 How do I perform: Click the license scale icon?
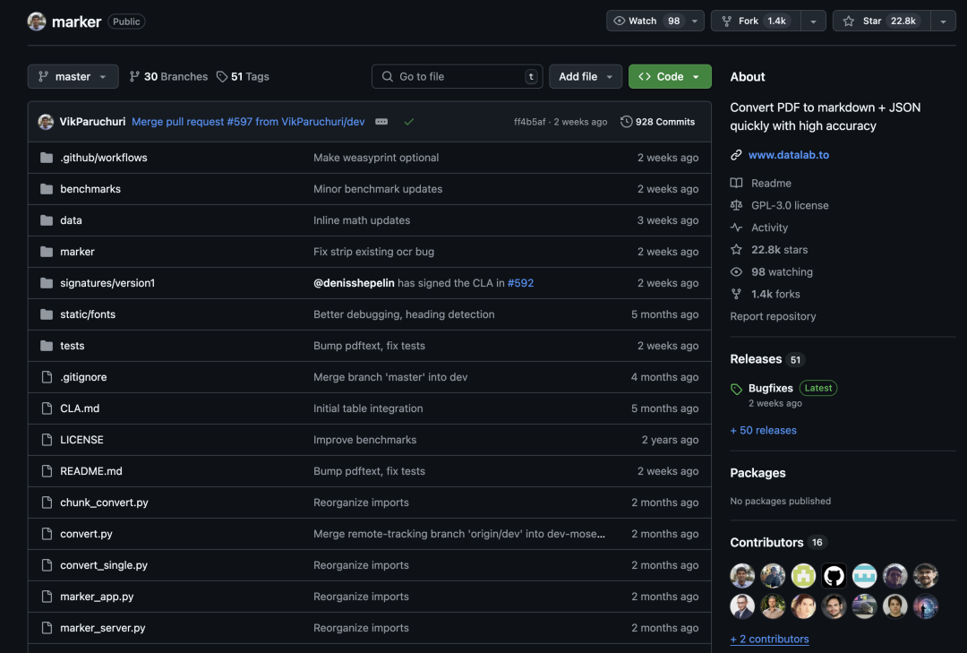[x=736, y=205]
